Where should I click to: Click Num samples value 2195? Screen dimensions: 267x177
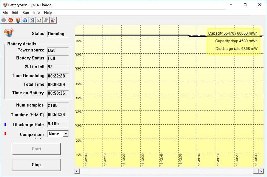[x=58, y=105]
